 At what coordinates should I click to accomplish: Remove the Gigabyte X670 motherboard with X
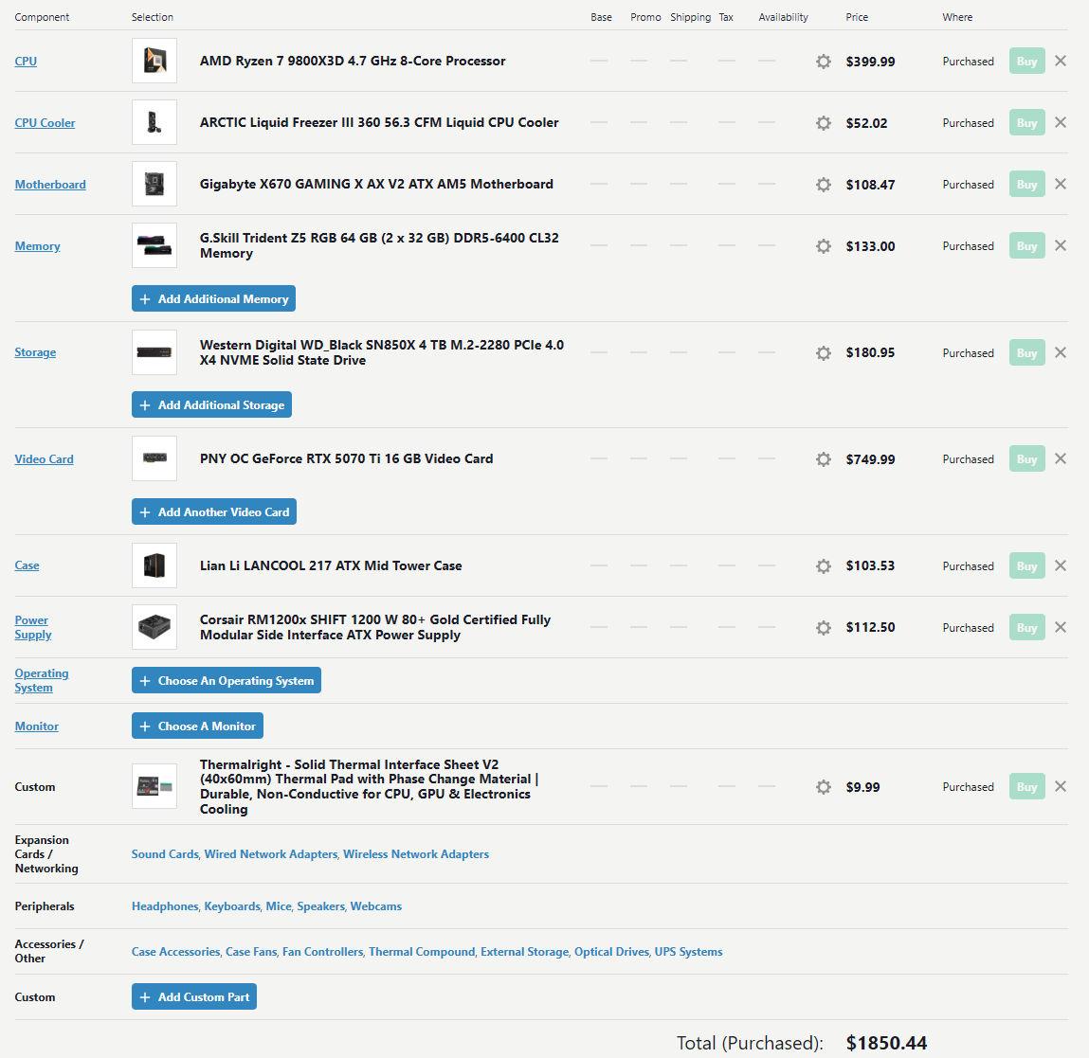[x=1060, y=184]
